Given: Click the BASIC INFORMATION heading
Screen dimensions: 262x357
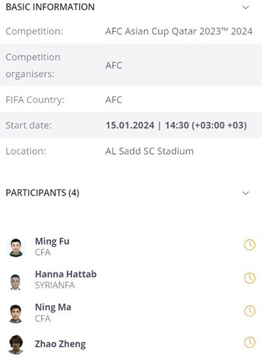Looking at the screenshot, I should tap(50, 7).
